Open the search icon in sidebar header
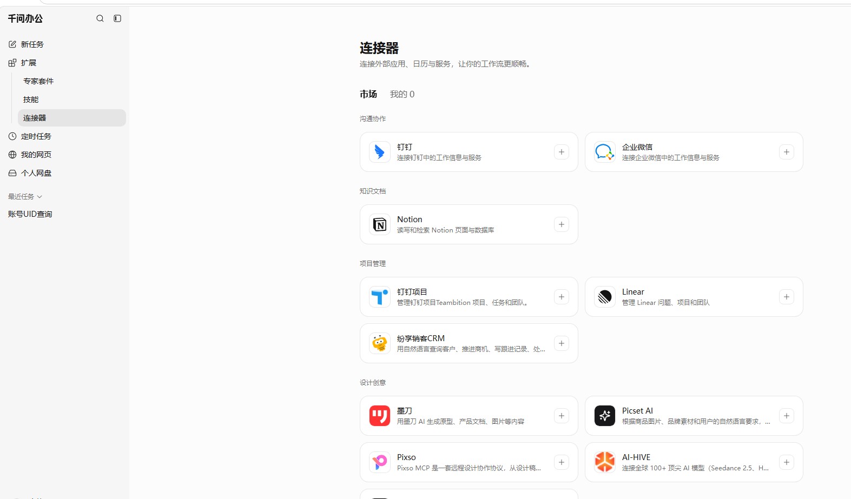 click(x=100, y=18)
